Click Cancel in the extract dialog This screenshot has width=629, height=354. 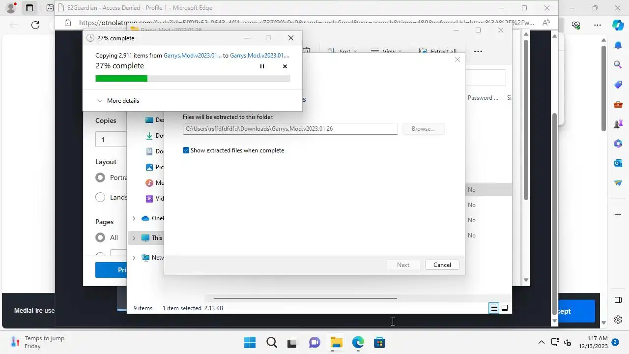click(442, 265)
